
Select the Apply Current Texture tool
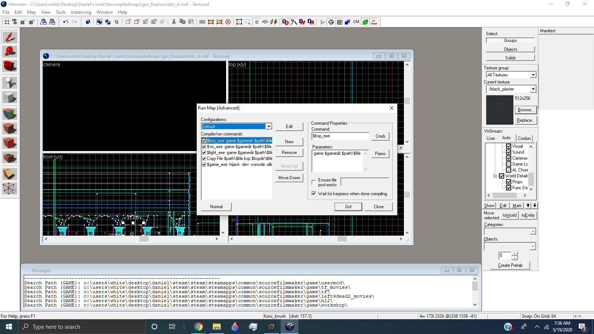[10, 128]
